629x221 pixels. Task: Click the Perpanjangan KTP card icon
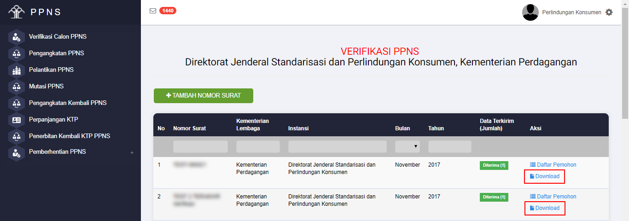click(17, 120)
